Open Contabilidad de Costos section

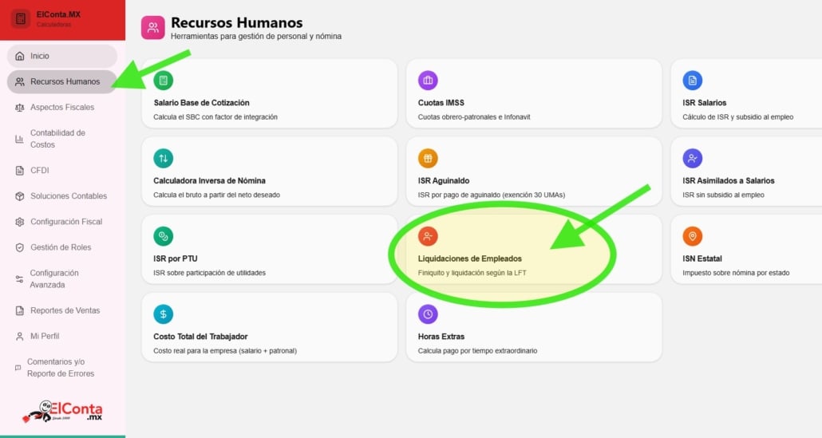57,139
